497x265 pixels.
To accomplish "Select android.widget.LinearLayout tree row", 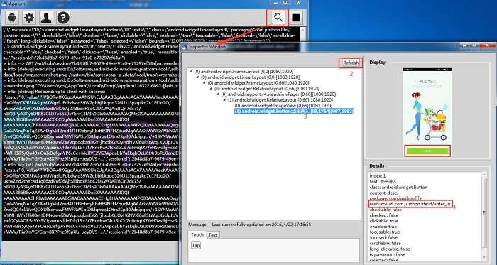I will 251,77.
